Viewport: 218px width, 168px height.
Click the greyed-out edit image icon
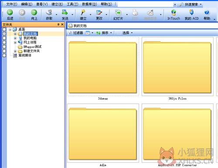(150, 13)
